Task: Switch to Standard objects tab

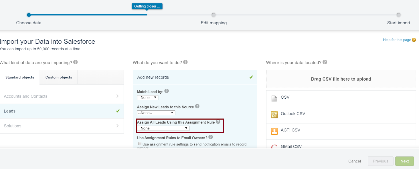Action: pyautogui.click(x=20, y=77)
